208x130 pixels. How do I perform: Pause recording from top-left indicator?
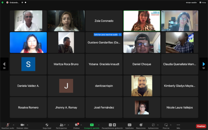(x=22, y=2)
